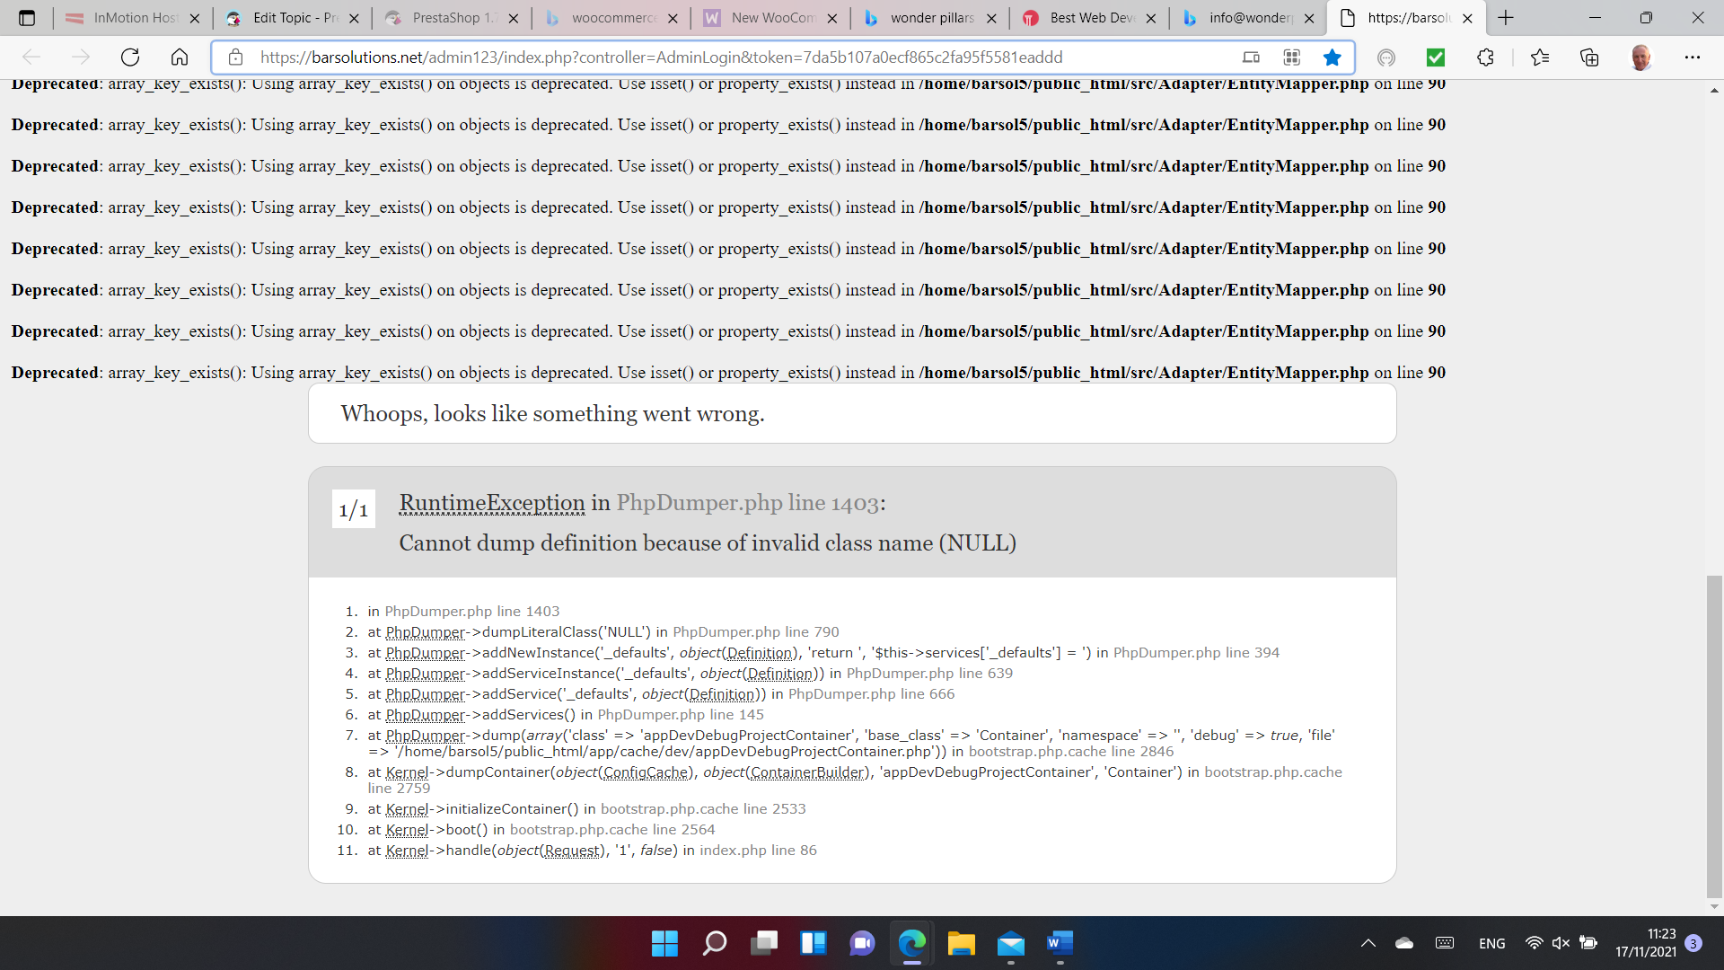Close the Best Web Dev tab
Screen dimensions: 1724x970
pyautogui.click(x=1151, y=18)
